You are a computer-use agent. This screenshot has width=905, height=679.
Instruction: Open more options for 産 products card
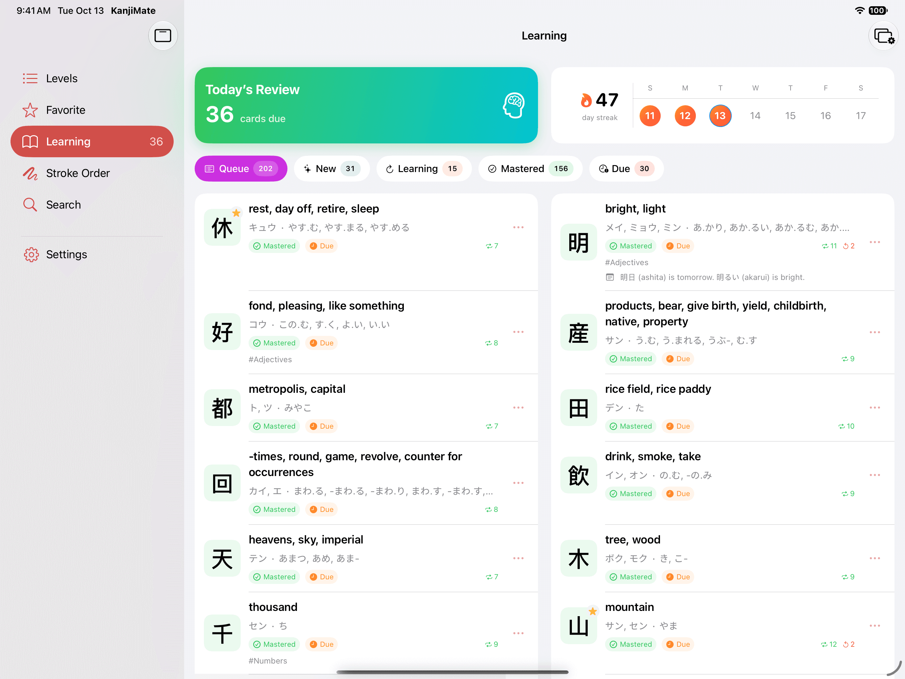click(x=875, y=332)
